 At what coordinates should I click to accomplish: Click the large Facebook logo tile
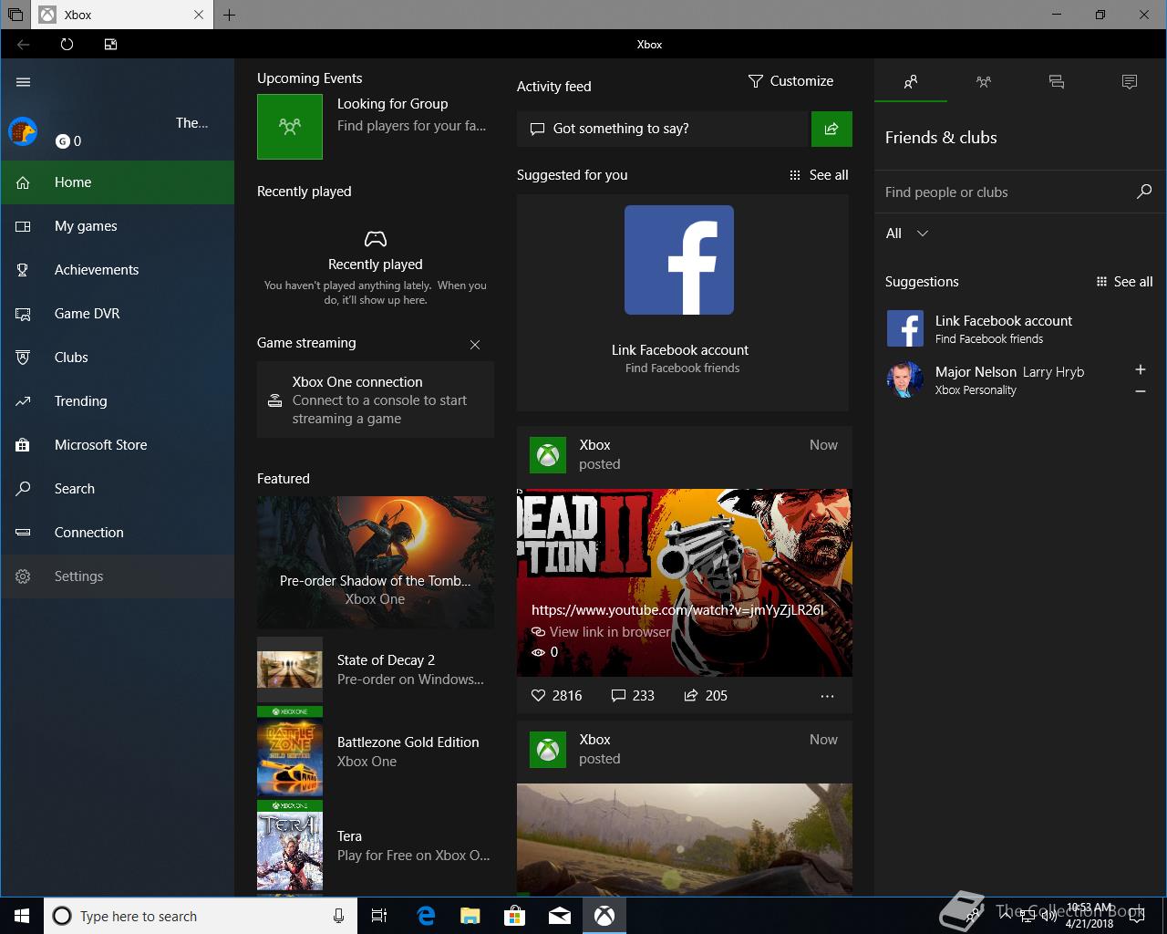click(679, 260)
